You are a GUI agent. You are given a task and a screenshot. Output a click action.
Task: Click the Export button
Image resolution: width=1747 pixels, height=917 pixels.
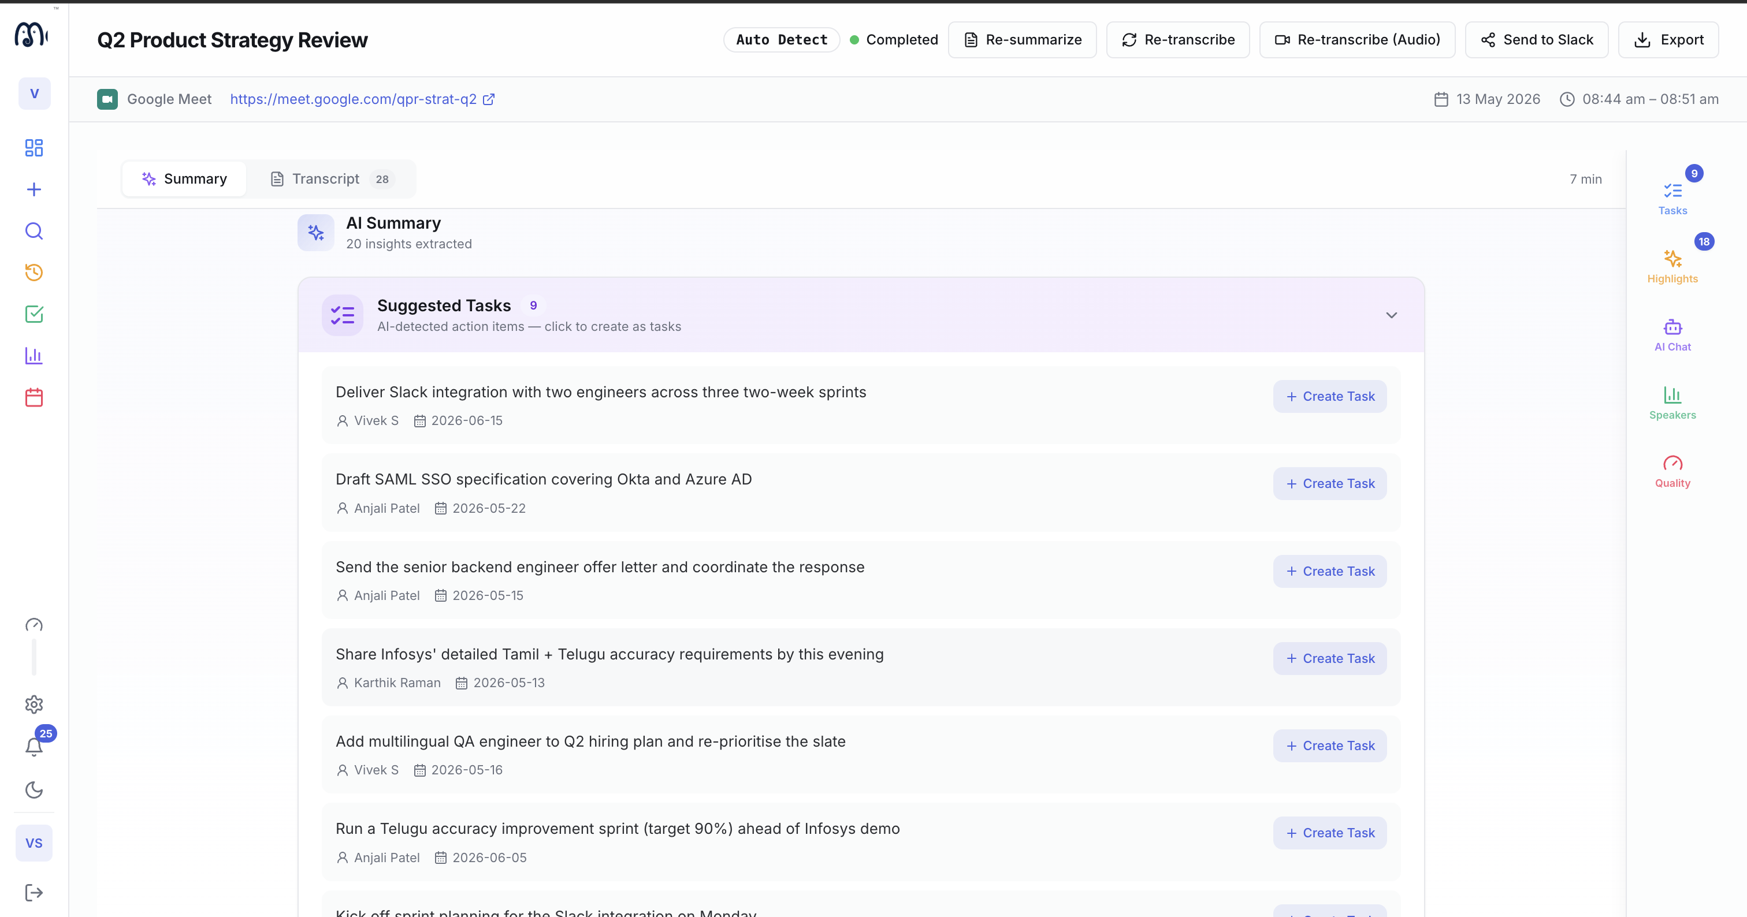1668,39
